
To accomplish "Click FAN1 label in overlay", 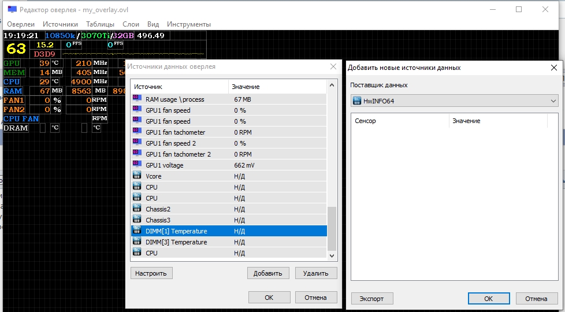I will click(x=14, y=100).
